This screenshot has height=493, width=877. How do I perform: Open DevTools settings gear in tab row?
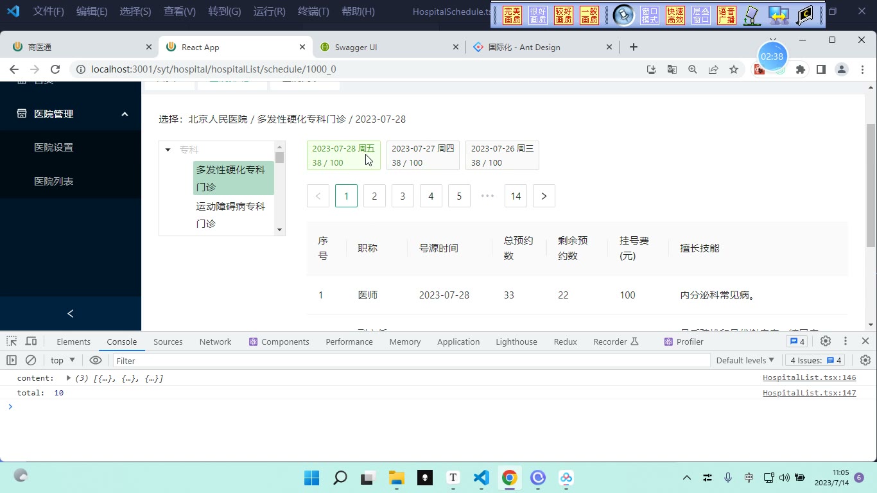click(826, 342)
